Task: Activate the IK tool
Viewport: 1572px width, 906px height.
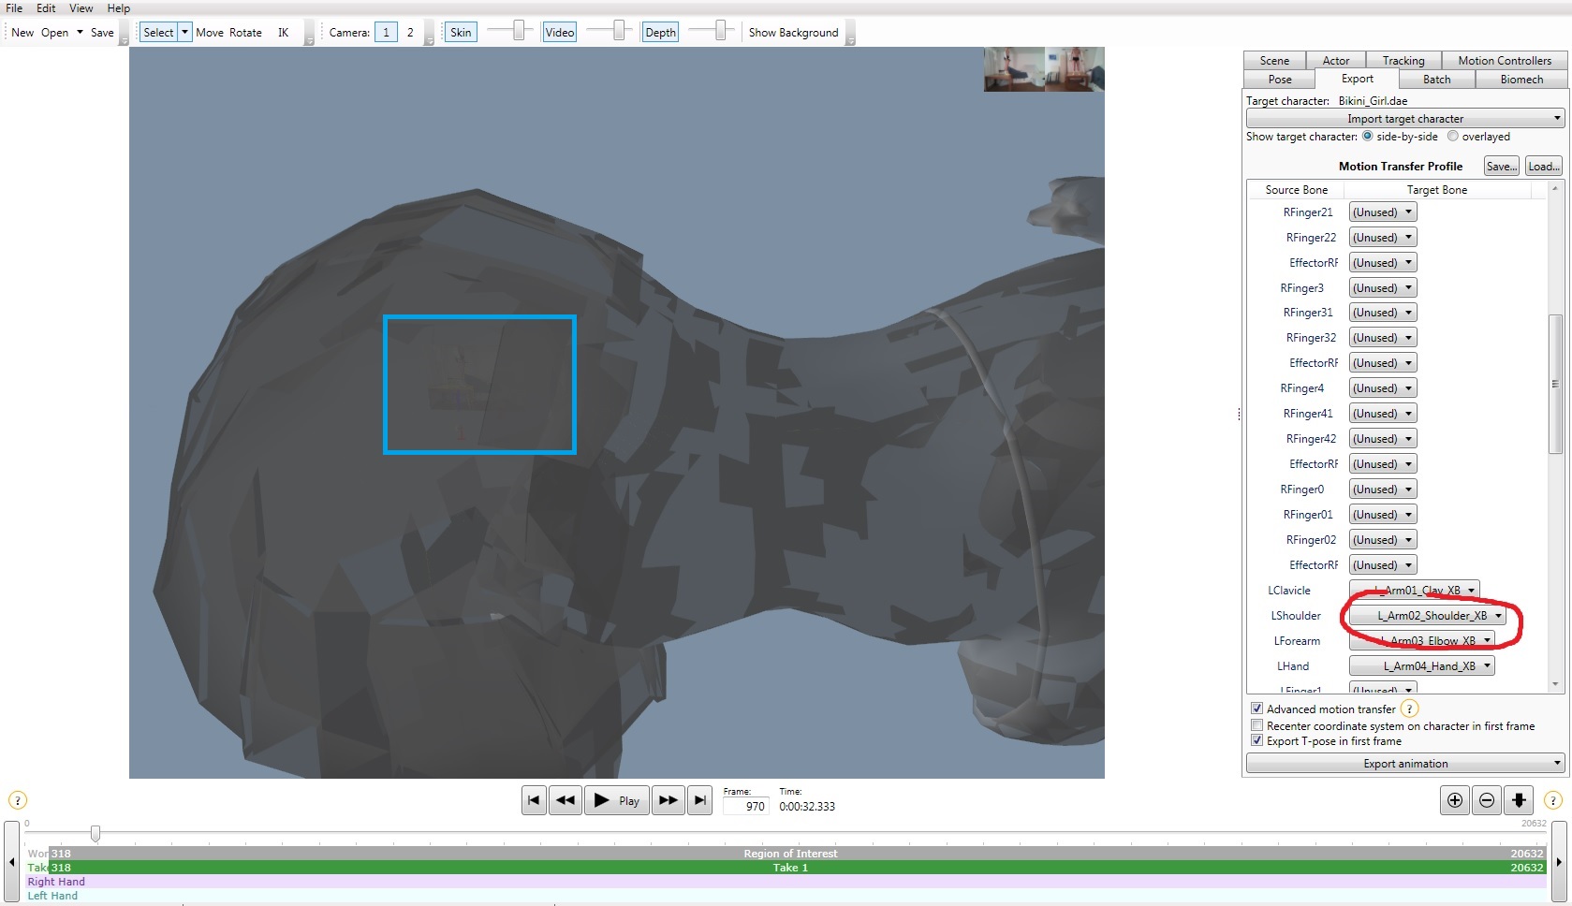Action: (283, 32)
